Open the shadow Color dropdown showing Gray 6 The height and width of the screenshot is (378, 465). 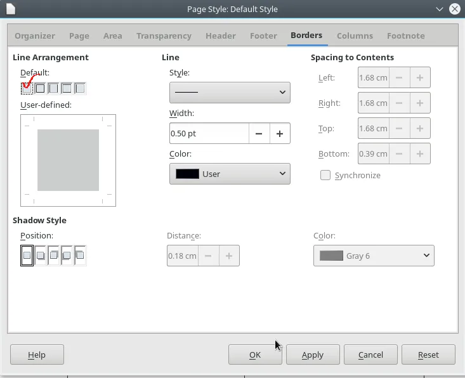click(374, 256)
